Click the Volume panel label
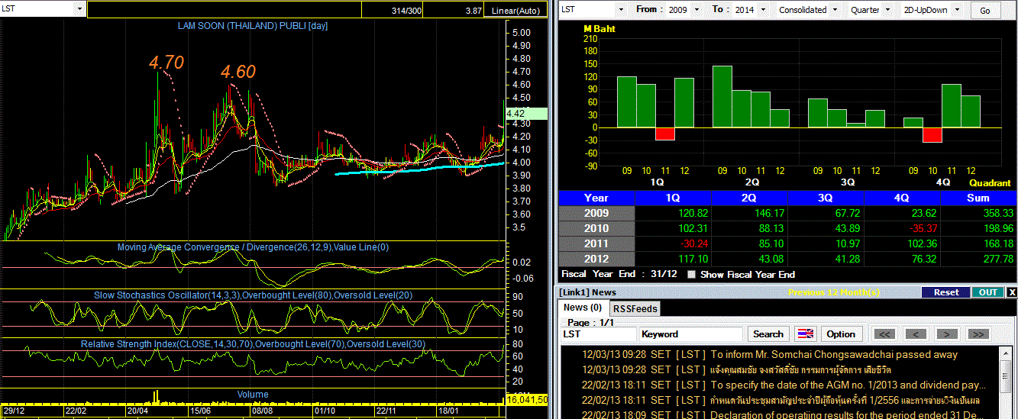The width and height of the screenshot is (1018, 419). pyautogui.click(x=253, y=395)
